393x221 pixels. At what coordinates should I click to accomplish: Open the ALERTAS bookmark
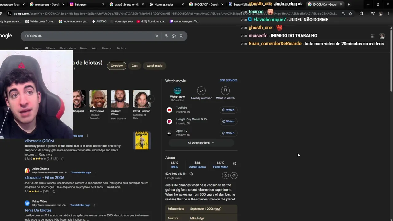pos(99,21)
